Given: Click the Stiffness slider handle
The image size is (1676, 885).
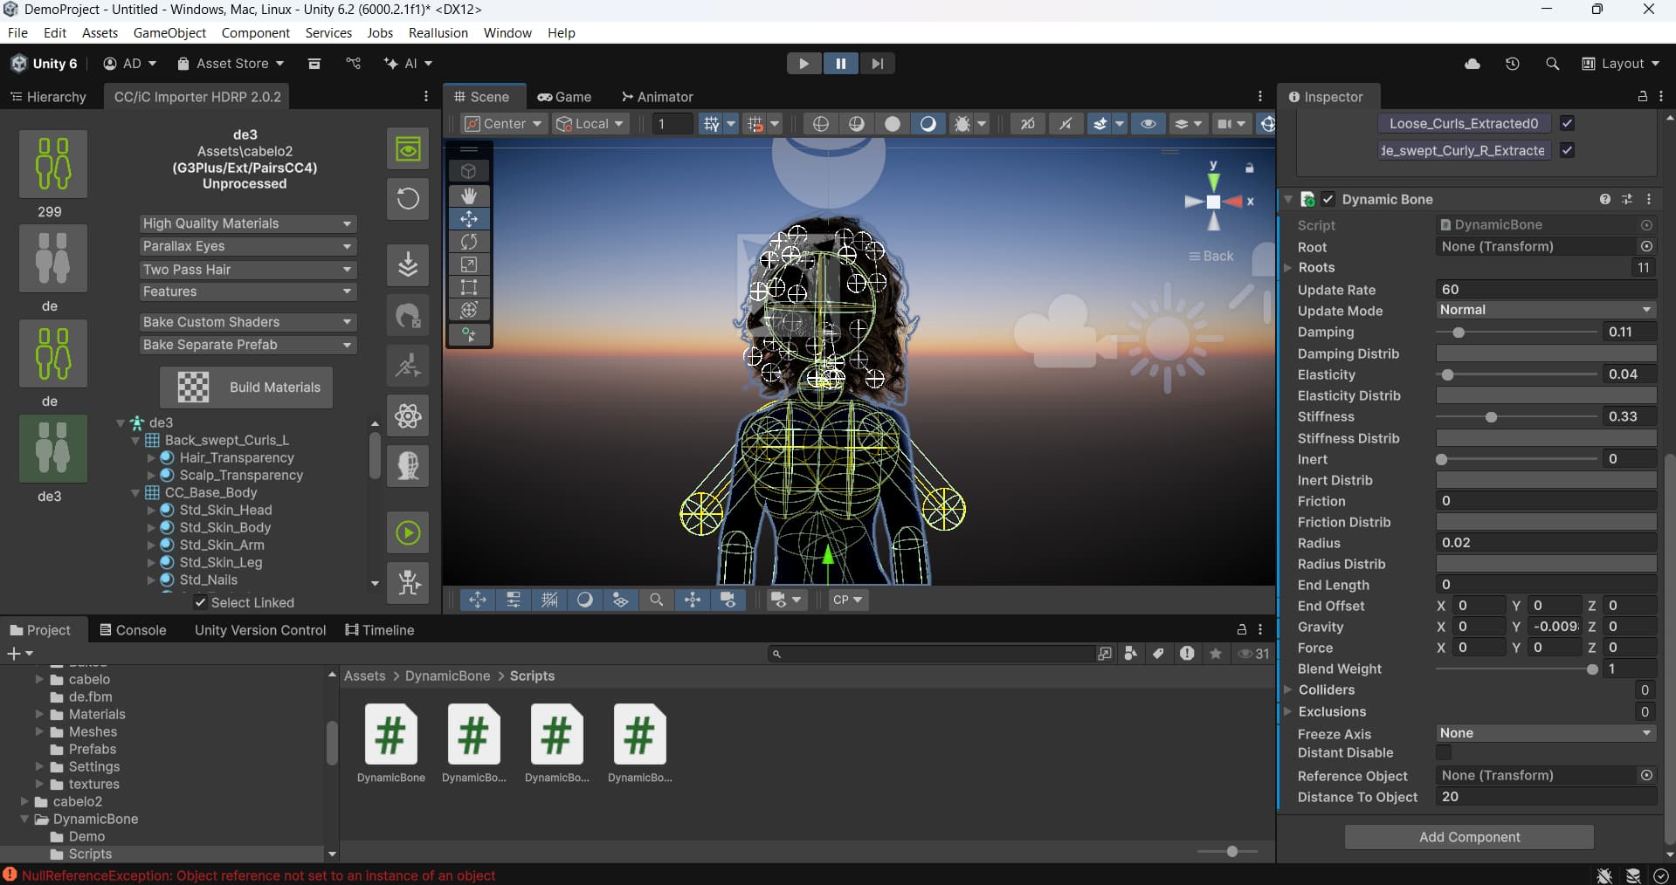Looking at the screenshot, I should pos(1491,417).
